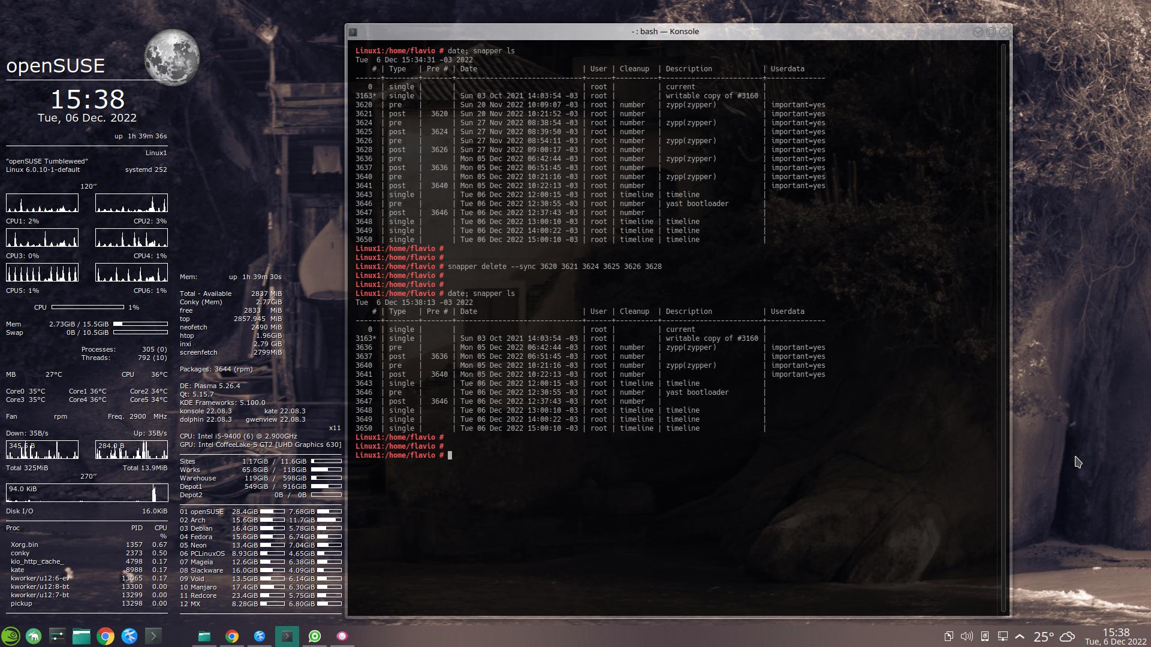Viewport: 1151px width, 647px height.
Task: Show hidden system tray icons
Action: pyautogui.click(x=1020, y=636)
